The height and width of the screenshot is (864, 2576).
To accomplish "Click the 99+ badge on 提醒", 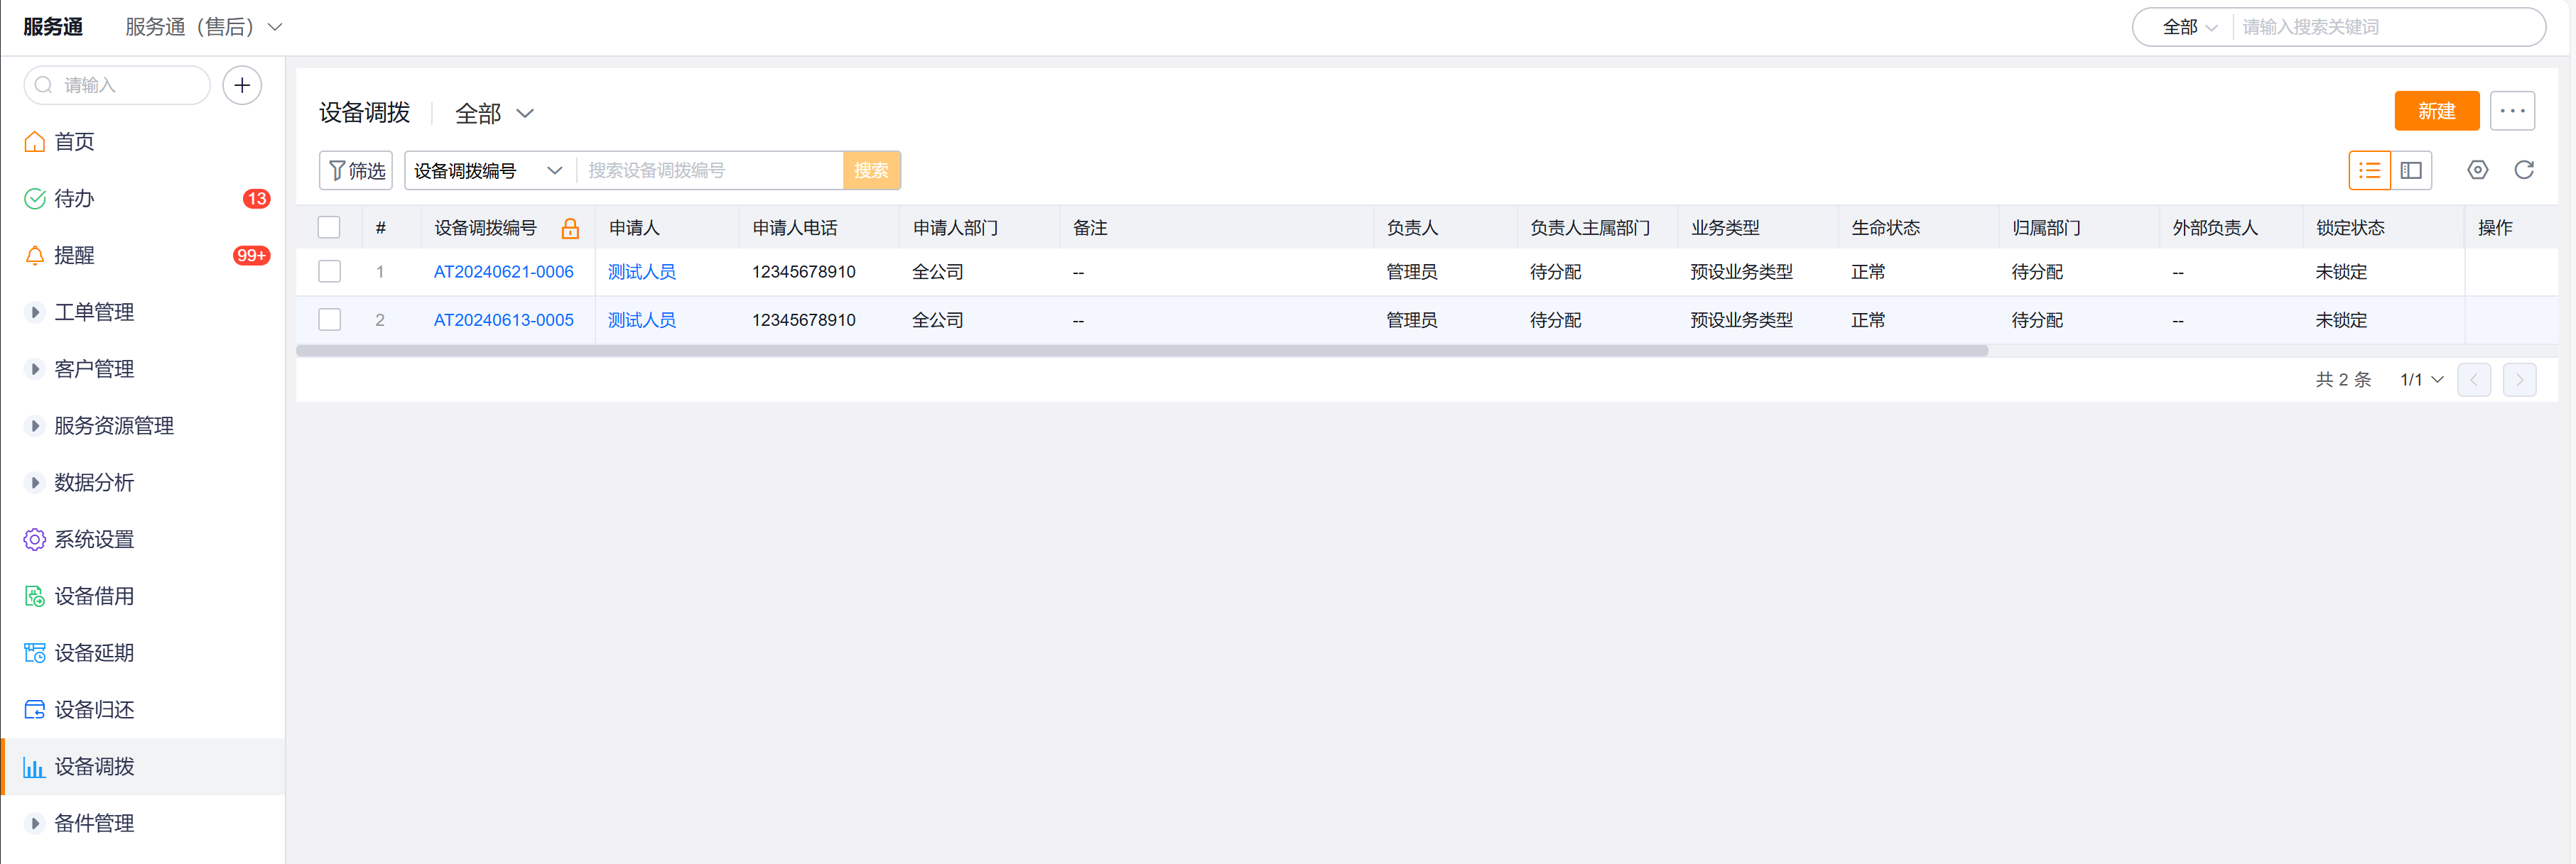I will point(251,256).
